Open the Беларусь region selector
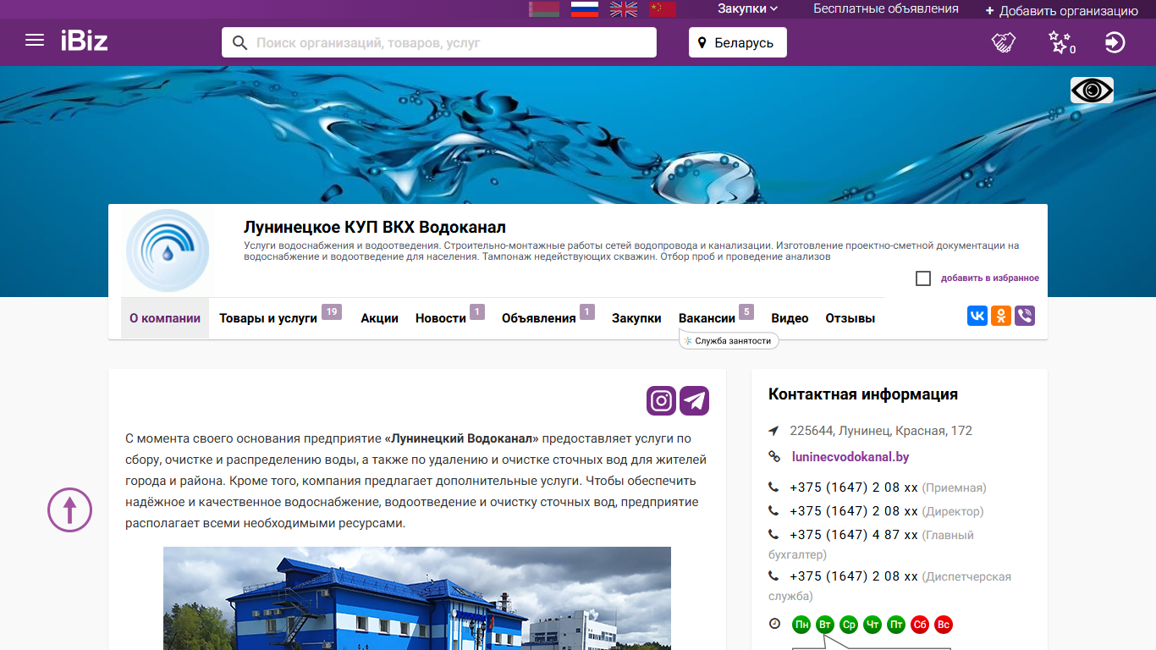Image resolution: width=1156 pixels, height=650 pixels. click(x=738, y=42)
